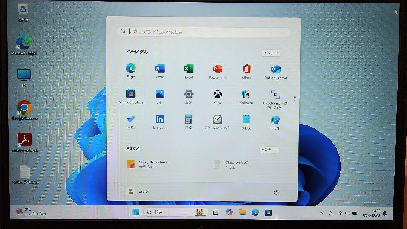Select Microsoft Edge desktop shortcut
The height and width of the screenshot is (229, 407).
24,44
